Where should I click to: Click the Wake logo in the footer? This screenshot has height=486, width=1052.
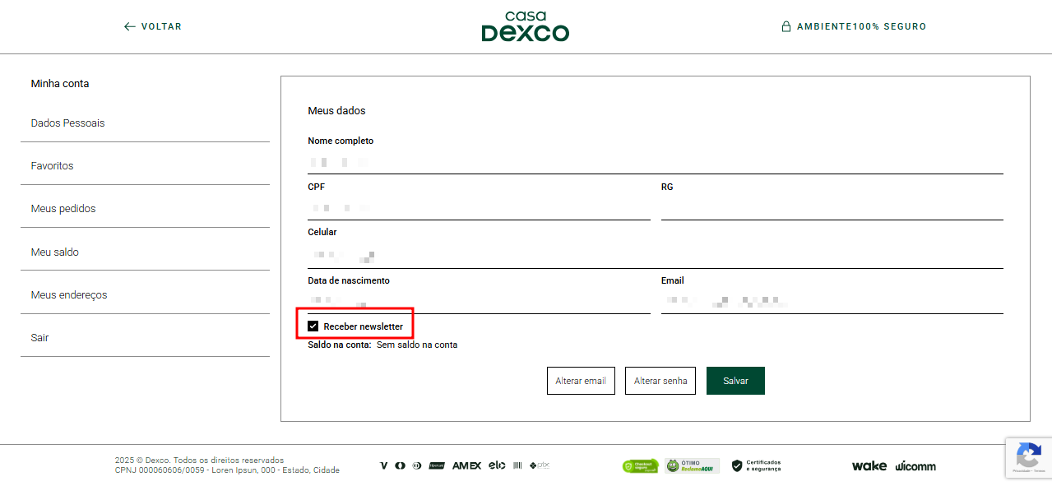click(x=869, y=465)
